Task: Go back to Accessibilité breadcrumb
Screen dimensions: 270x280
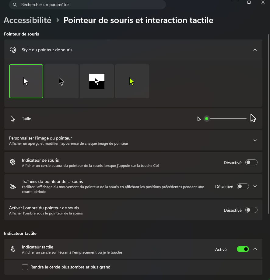Action: 28,20
